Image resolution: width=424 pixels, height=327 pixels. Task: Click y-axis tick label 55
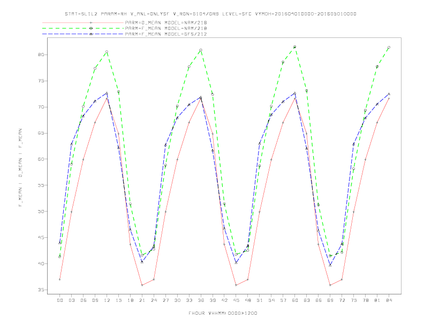pyautogui.click(x=41, y=185)
